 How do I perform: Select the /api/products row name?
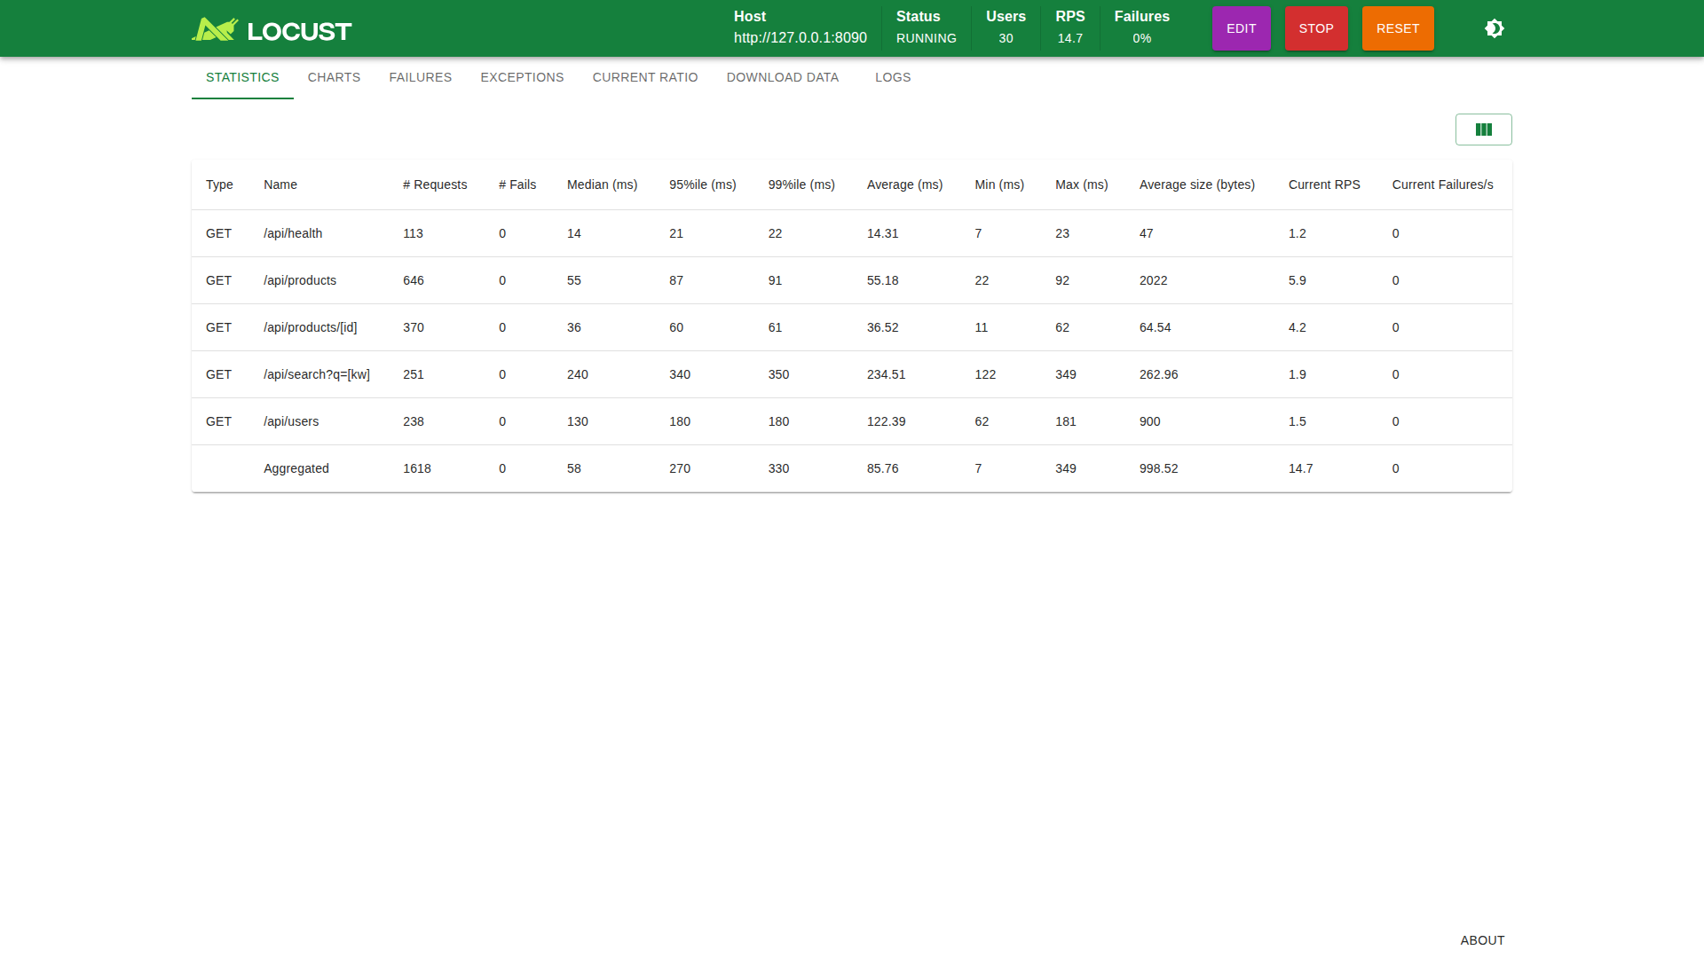[x=300, y=280]
